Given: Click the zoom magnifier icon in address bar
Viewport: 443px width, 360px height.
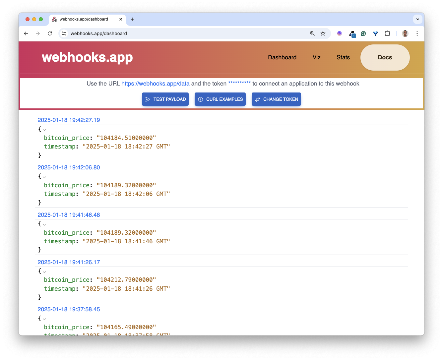Looking at the screenshot, I should click(x=312, y=33).
